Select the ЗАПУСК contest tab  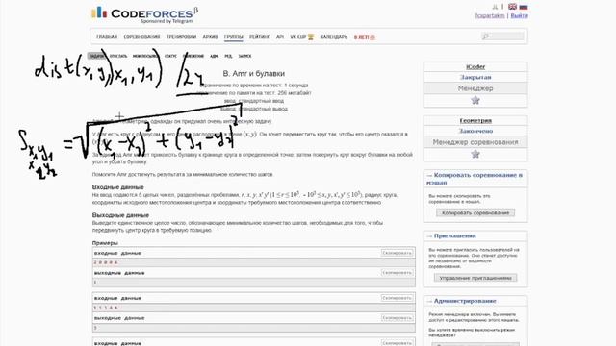coord(244,56)
